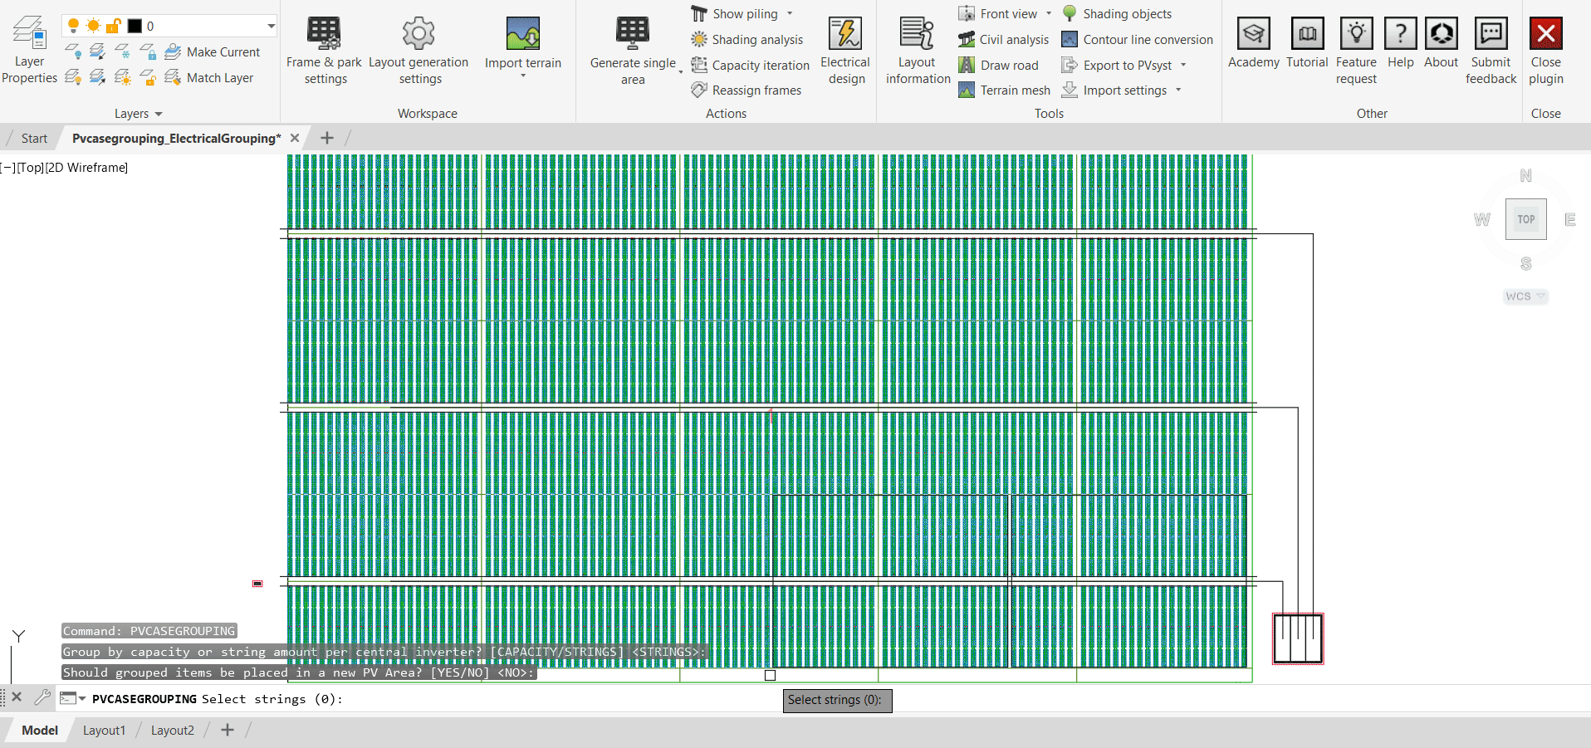
Task: Open the Electrical design tool
Action: [844, 46]
